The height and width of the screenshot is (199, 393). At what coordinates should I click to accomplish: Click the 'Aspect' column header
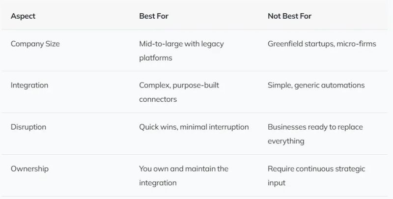pos(23,16)
